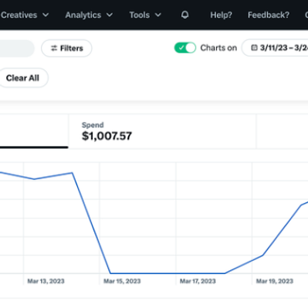Click the sliders icon in Filters button
308x308 pixels.
[54, 48]
